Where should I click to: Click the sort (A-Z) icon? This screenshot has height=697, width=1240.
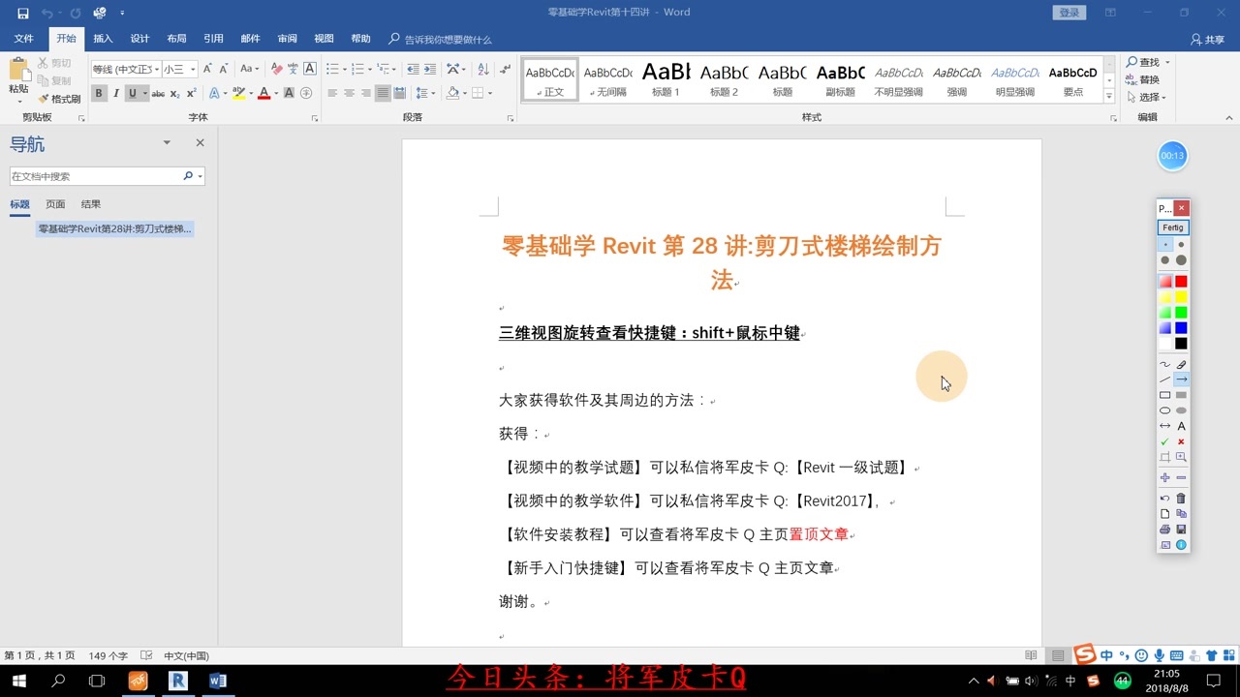[483, 69]
